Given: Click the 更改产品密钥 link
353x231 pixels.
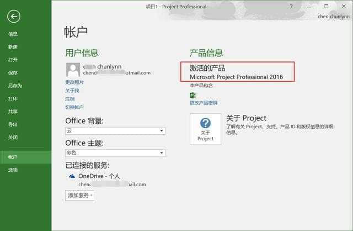Looking at the screenshot, I should coord(204,103).
